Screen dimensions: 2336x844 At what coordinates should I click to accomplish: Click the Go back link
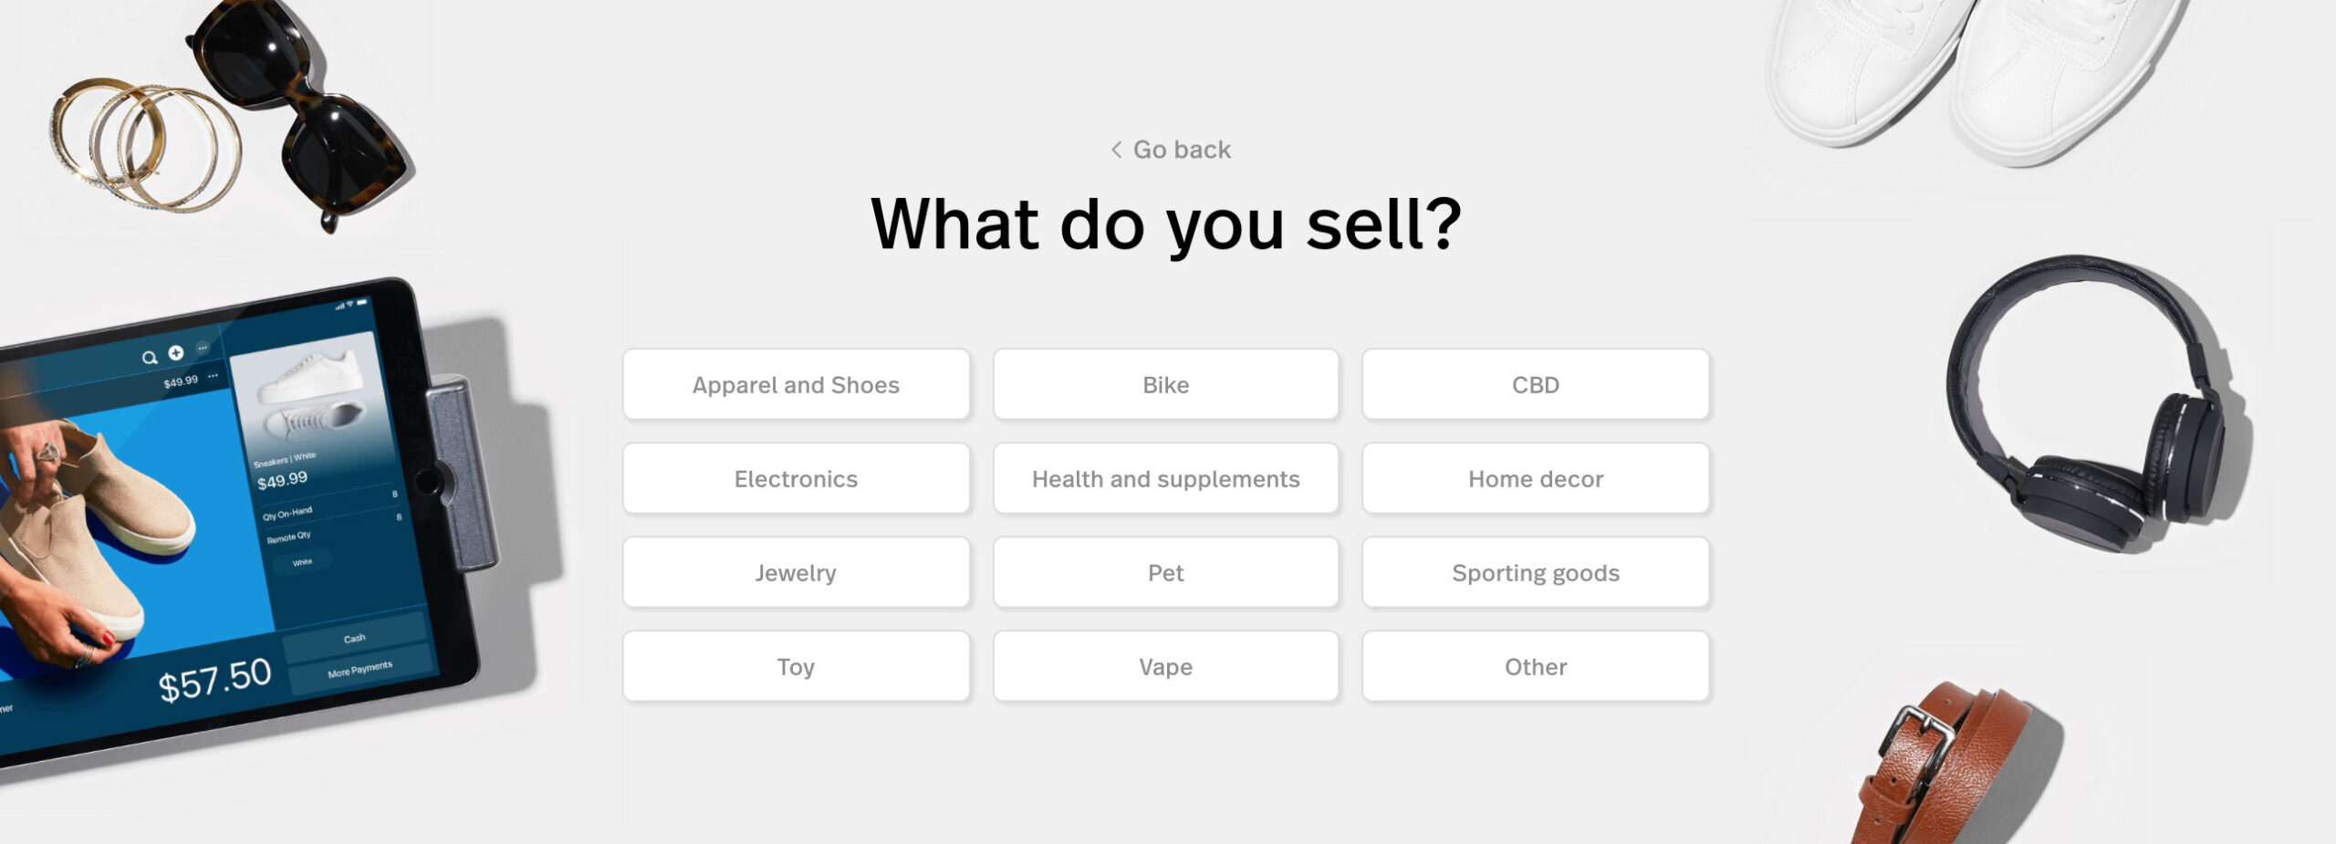coord(1171,150)
